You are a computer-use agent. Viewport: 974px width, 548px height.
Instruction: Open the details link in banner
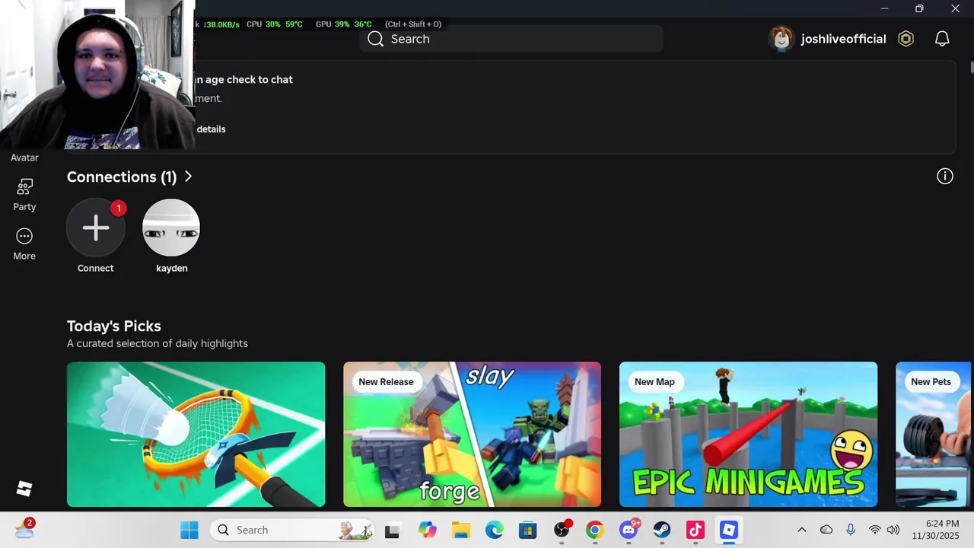click(211, 129)
